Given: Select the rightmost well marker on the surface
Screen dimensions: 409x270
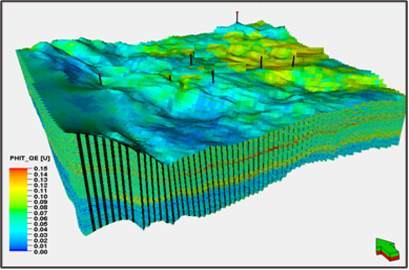Looking at the screenshot, I should tap(293, 60).
